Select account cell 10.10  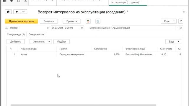[x=166, y=54]
